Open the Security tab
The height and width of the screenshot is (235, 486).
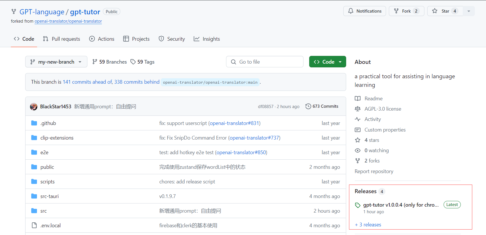point(172,39)
